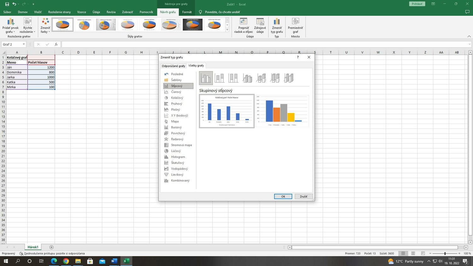The image size is (473, 266).
Task: Collapse the ribbon with chevron
Action: (469, 37)
